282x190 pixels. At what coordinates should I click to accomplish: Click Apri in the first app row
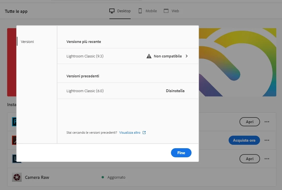coord(250,122)
